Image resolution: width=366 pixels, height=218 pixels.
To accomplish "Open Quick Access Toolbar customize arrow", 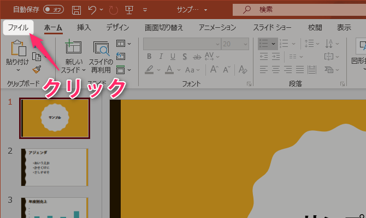I will [x=145, y=10].
